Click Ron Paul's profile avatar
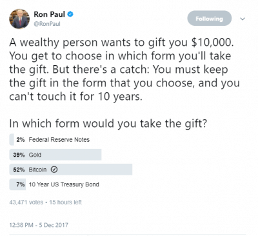This screenshot has width=258, height=236. pyautogui.click(x=19, y=19)
